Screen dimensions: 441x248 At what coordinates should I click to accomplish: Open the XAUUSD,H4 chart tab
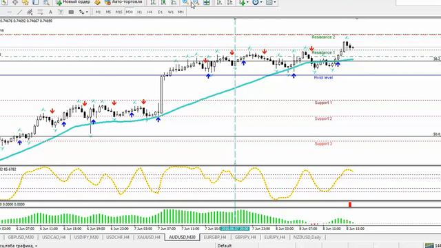(x=149, y=237)
